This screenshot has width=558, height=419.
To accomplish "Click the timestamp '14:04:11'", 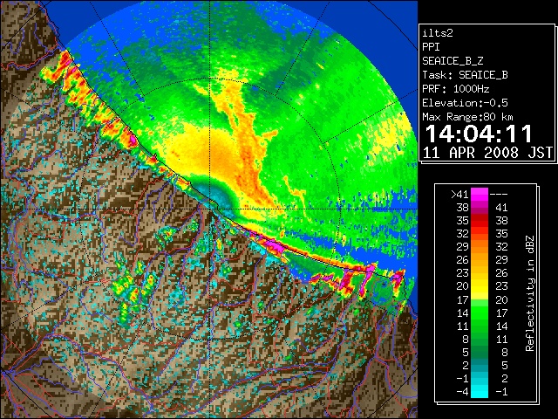I will tap(479, 134).
